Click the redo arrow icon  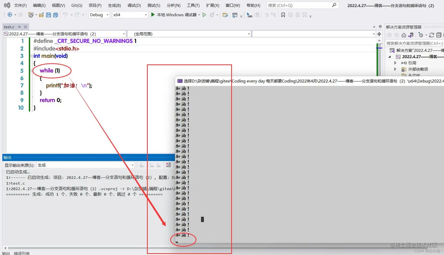pyautogui.click(x=77, y=15)
